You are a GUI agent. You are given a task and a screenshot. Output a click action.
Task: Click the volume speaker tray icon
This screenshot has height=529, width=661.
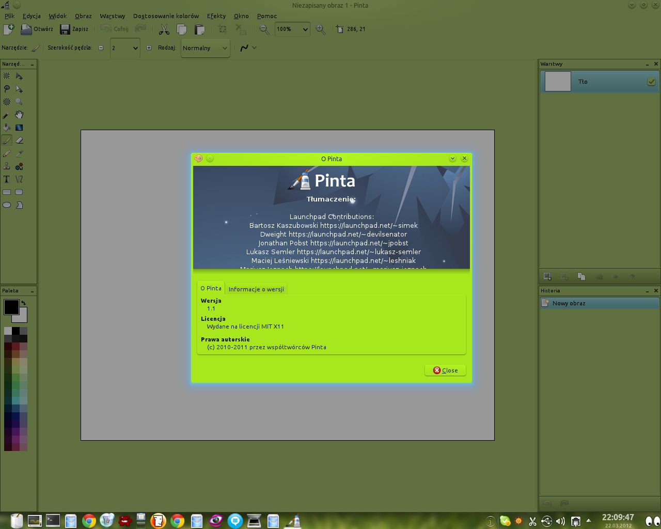[560, 521]
